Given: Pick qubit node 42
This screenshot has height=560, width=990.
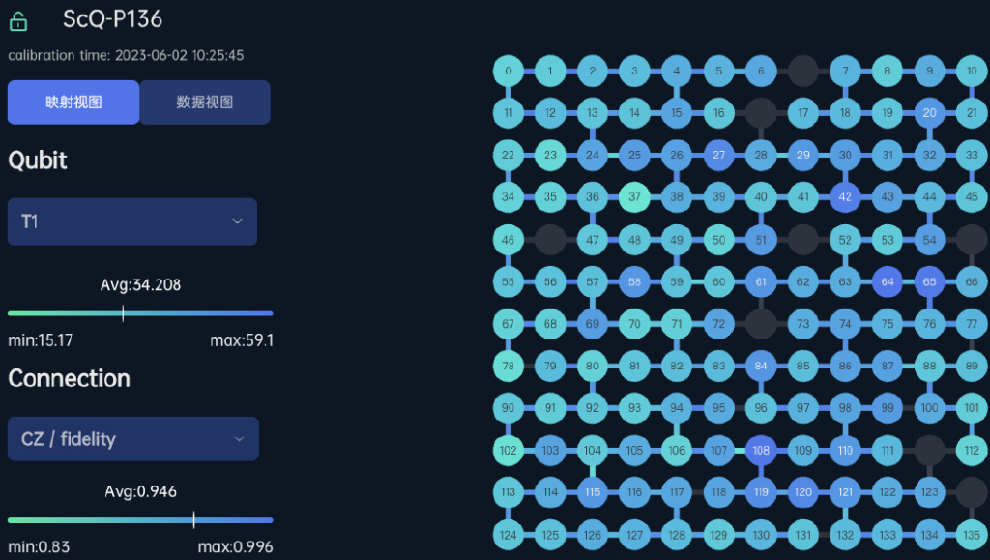Looking at the screenshot, I should click(x=846, y=197).
